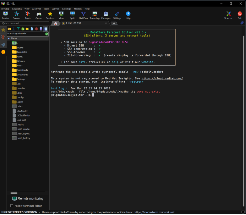Toggle the SFTP panel layout icon
This screenshot has width=246, height=215.
[x=46, y=29]
